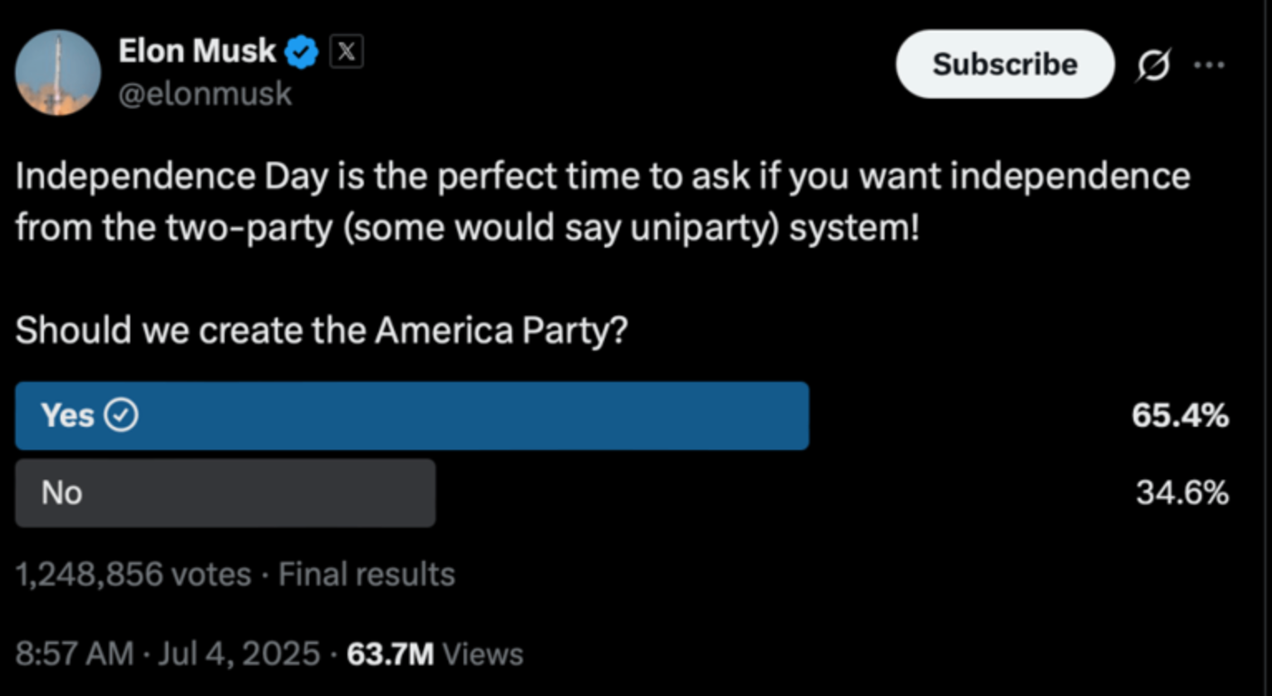Click the 34.6% poll result
This screenshot has height=696, width=1272.
point(1182,494)
